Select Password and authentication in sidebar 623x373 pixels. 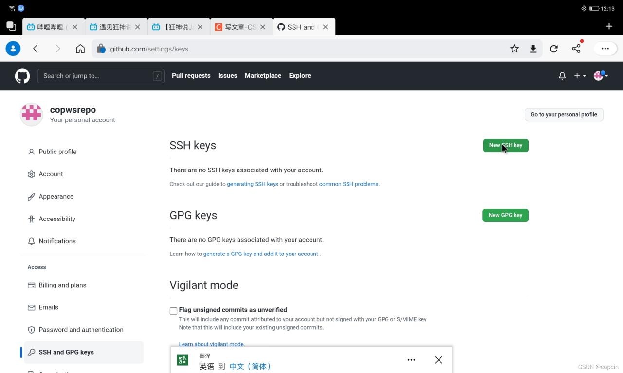(x=81, y=330)
